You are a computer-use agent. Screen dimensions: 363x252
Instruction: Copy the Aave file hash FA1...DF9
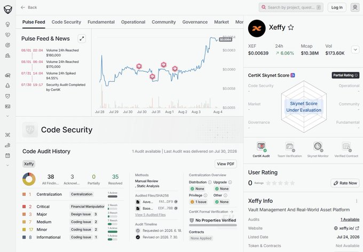point(176,202)
